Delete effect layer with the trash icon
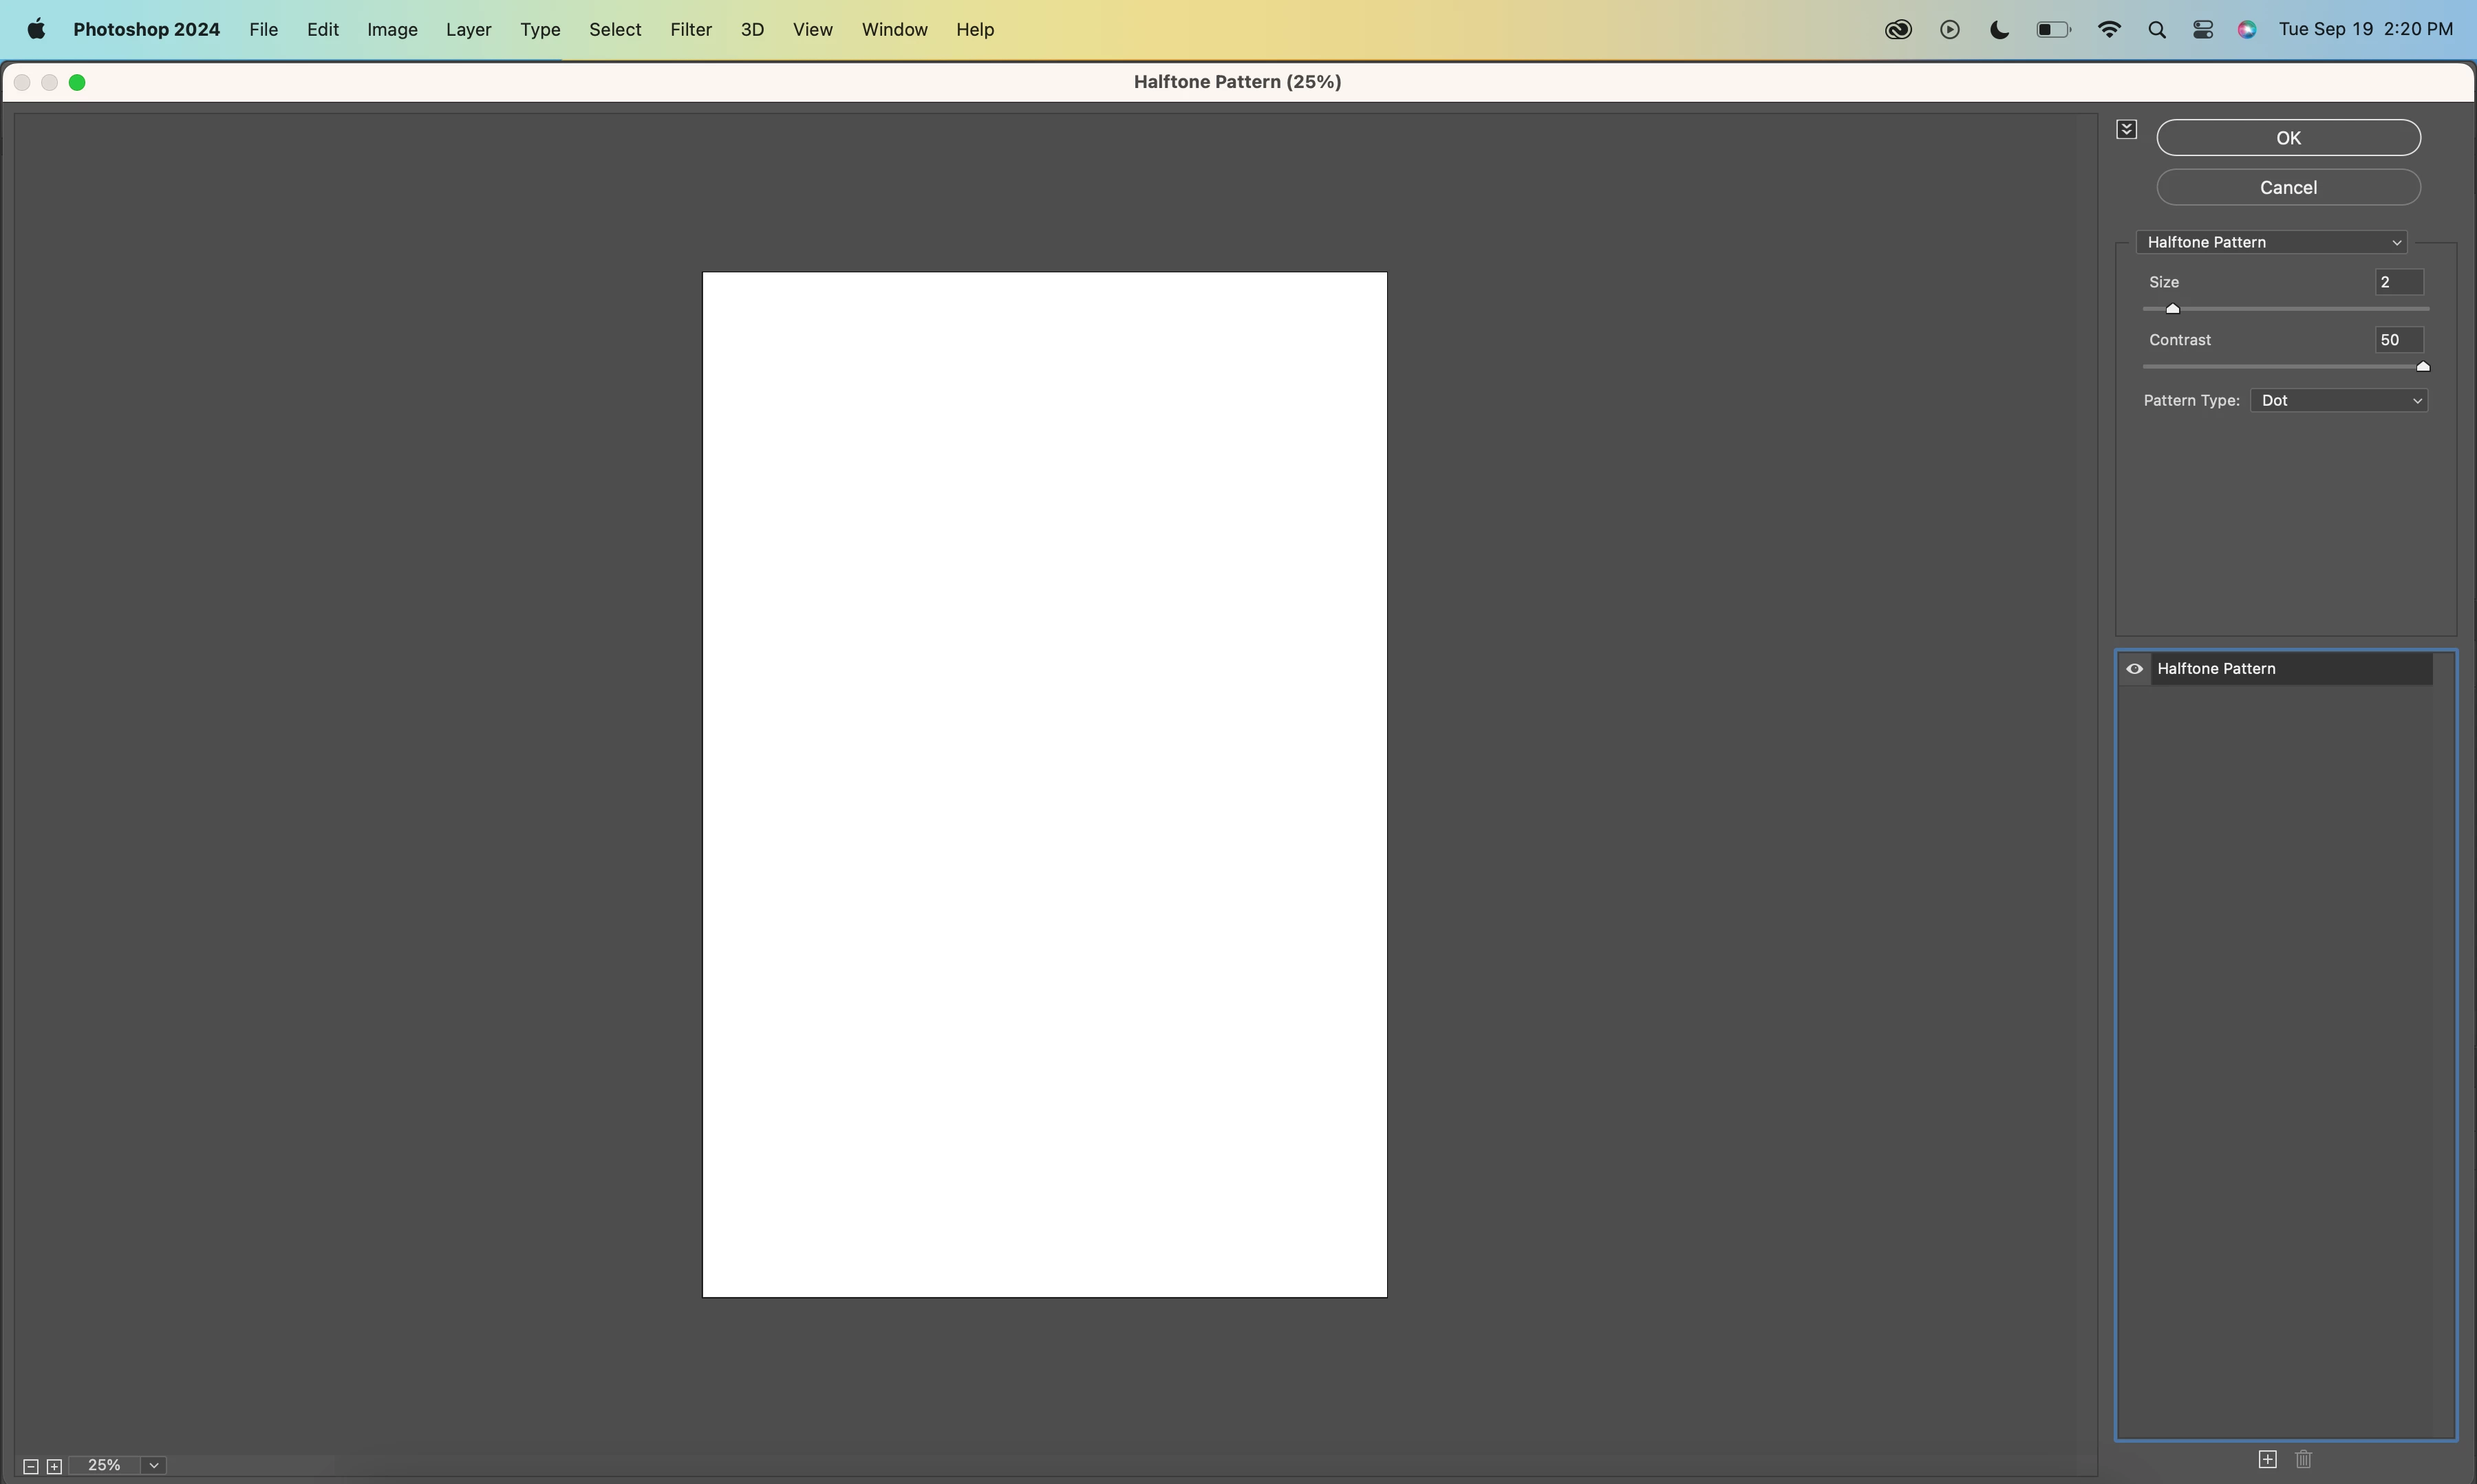Screen dimensions: 2477x1484 point(2304,1459)
